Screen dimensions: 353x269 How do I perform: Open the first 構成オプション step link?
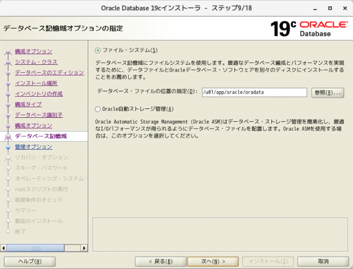(33, 52)
